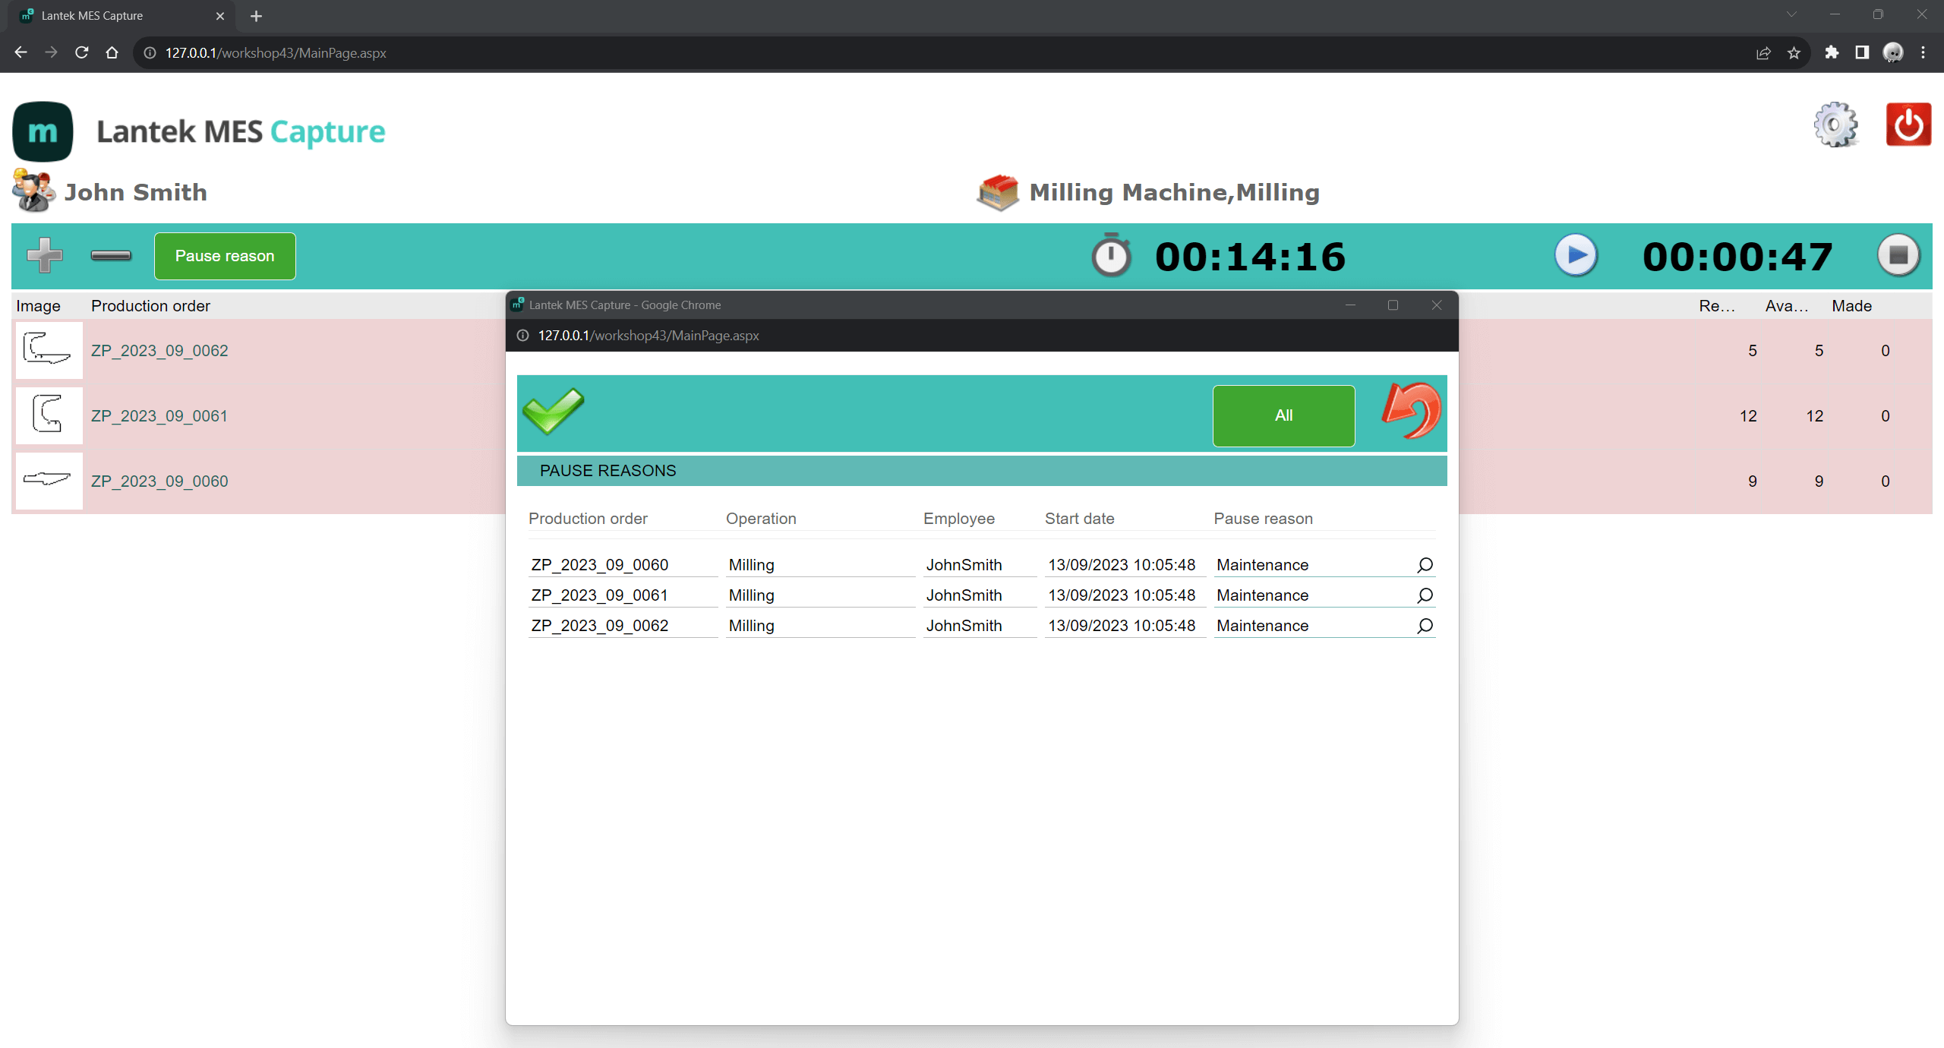Viewport: 1944px width, 1048px height.
Task: Open pause reason lookup for ZP_2023_09_0061
Action: click(x=1425, y=595)
